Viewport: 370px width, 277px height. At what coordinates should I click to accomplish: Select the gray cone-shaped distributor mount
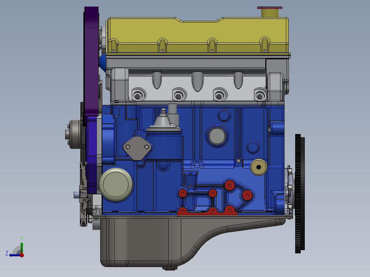[x=163, y=120]
